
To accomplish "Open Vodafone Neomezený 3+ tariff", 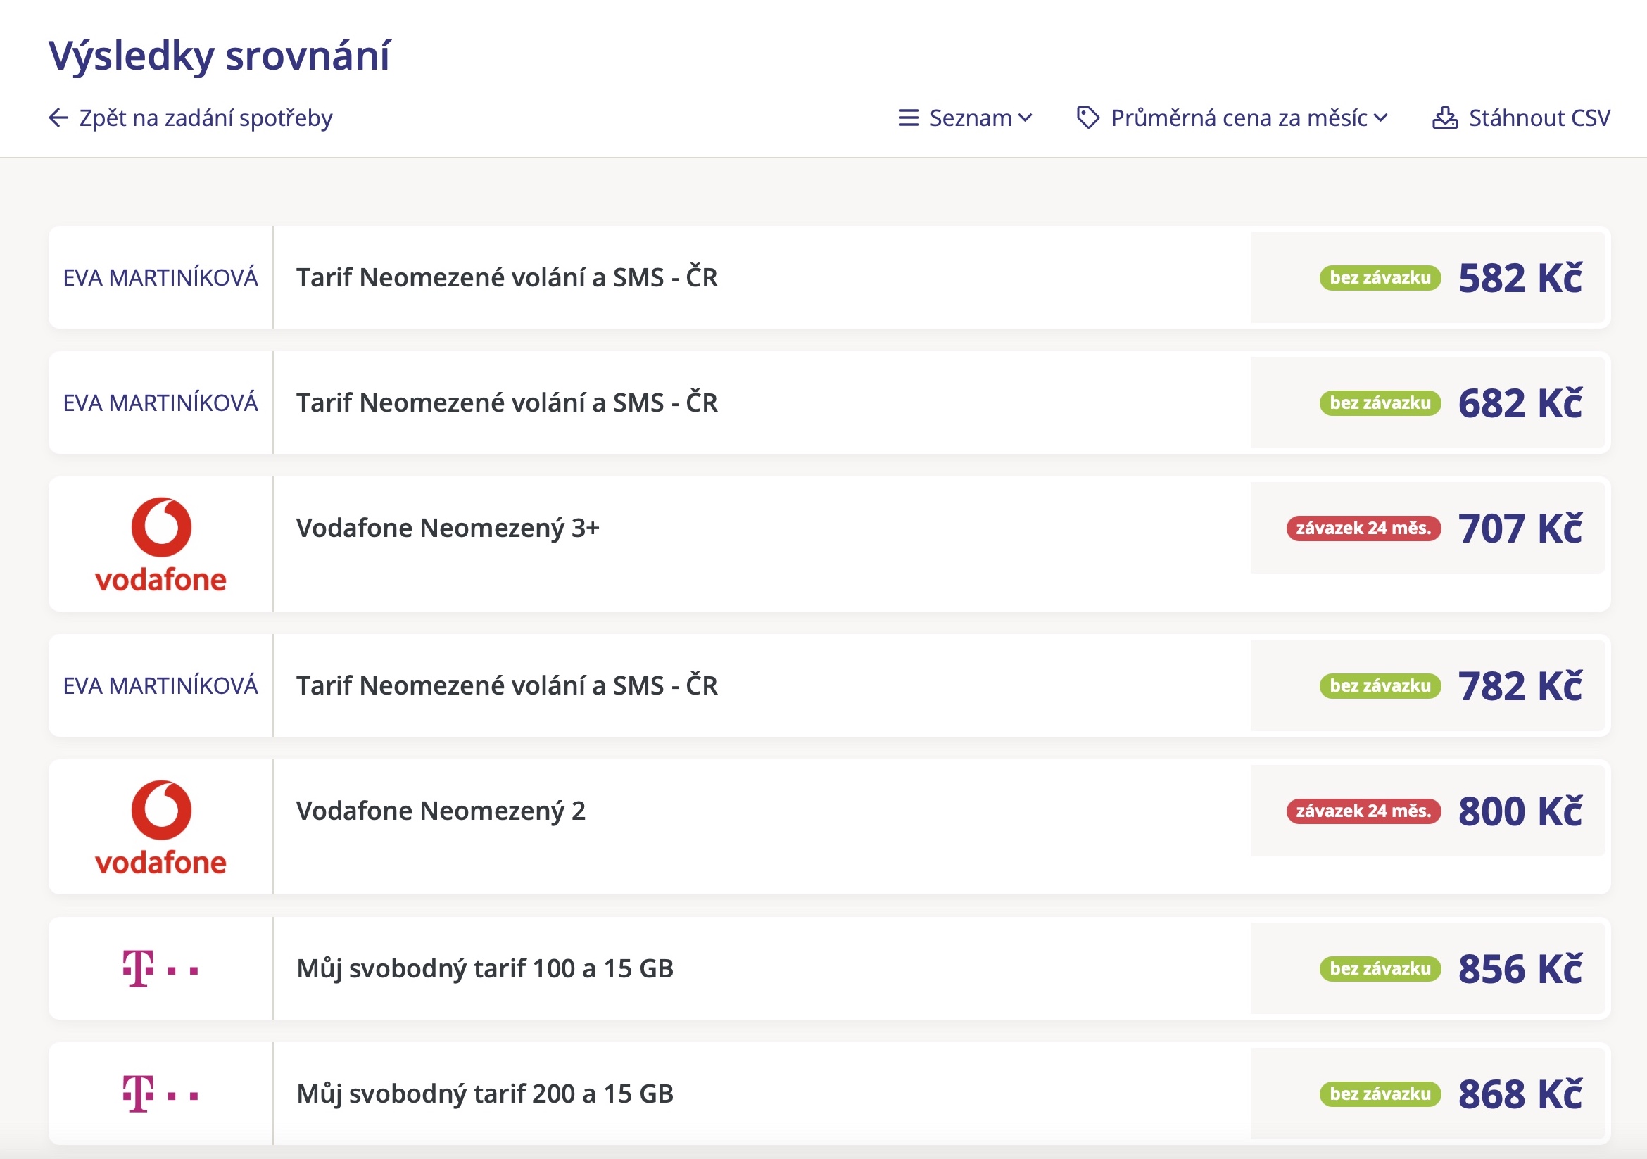I will click(448, 528).
